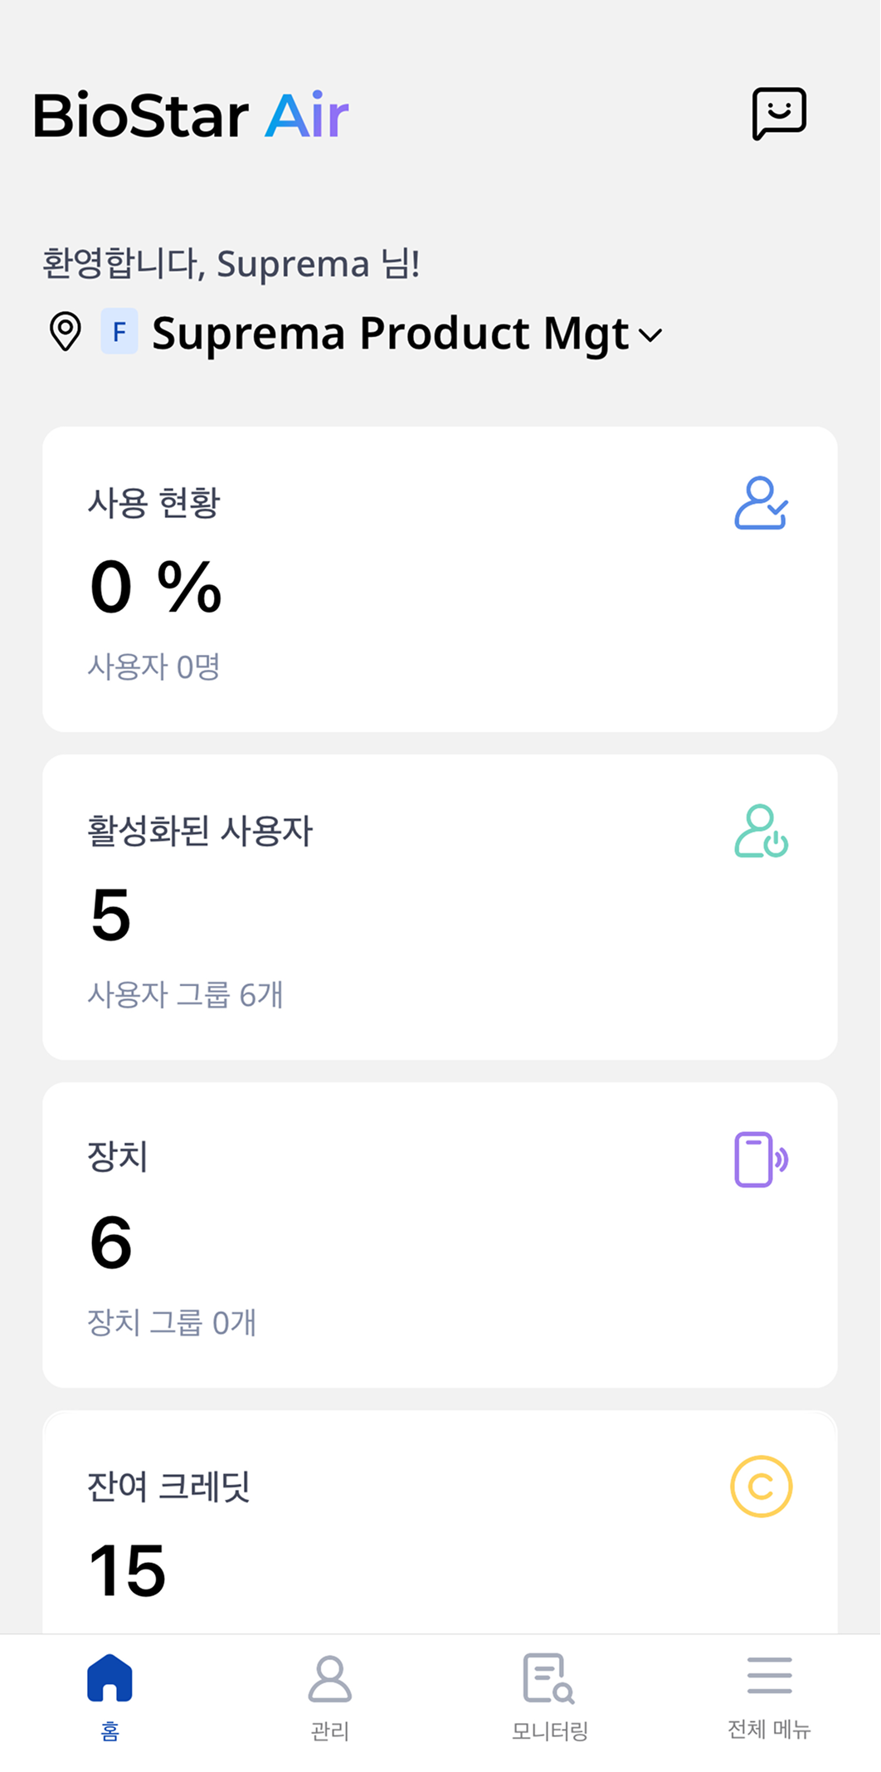Click the user check icon in 사용 현황
Screen dimensions: 881x1772
[x=761, y=503]
